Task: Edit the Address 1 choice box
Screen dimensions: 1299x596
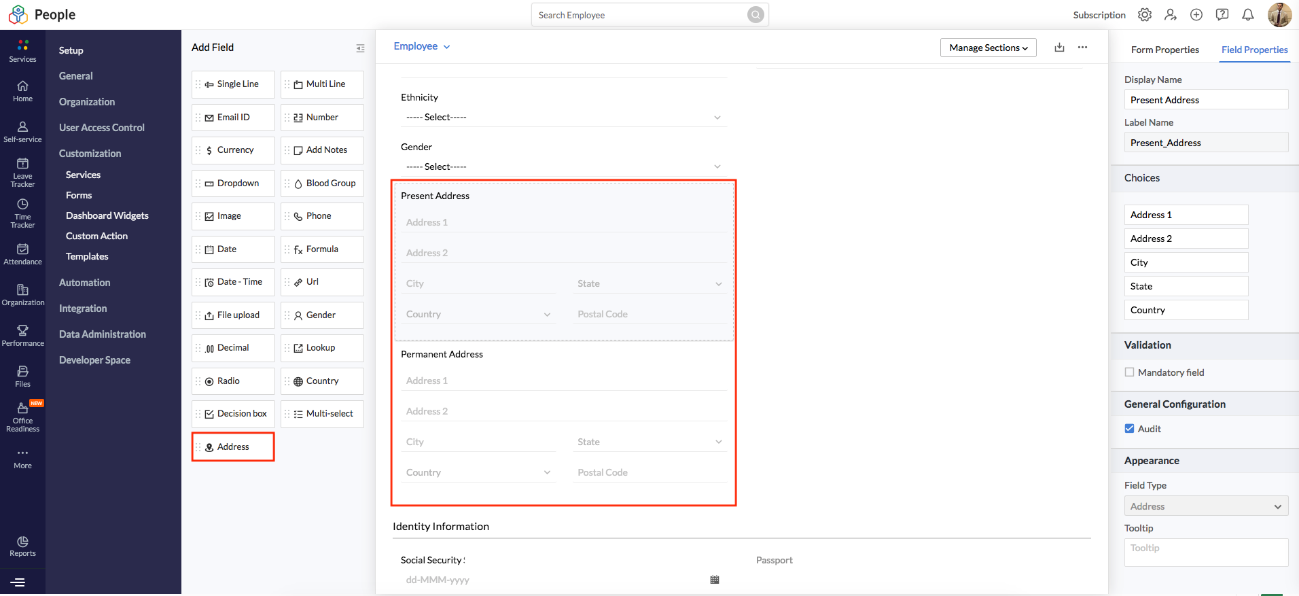Action: tap(1186, 215)
